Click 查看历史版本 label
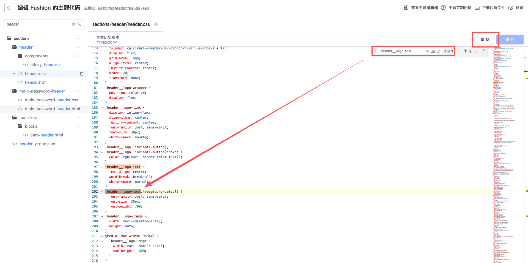Viewport: 528px width, 263px height. 108,37
